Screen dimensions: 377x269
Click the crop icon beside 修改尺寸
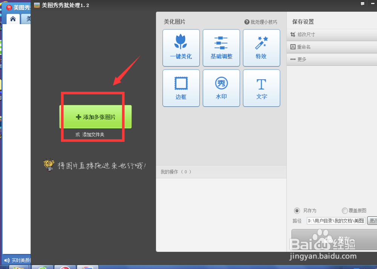293,34
